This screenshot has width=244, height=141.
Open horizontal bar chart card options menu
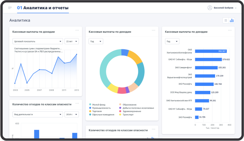click(230, 30)
